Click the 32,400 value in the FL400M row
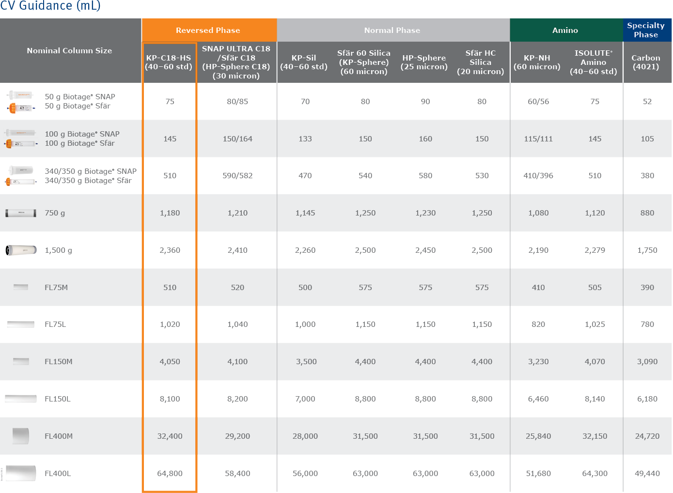The width and height of the screenshot is (673, 493). (170, 436)
